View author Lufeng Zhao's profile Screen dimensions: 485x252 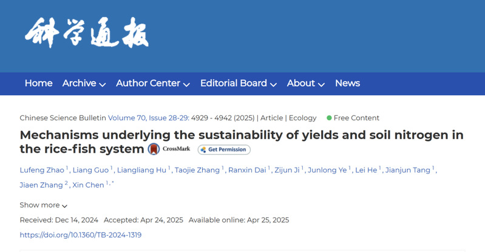[x=42, y=170]
